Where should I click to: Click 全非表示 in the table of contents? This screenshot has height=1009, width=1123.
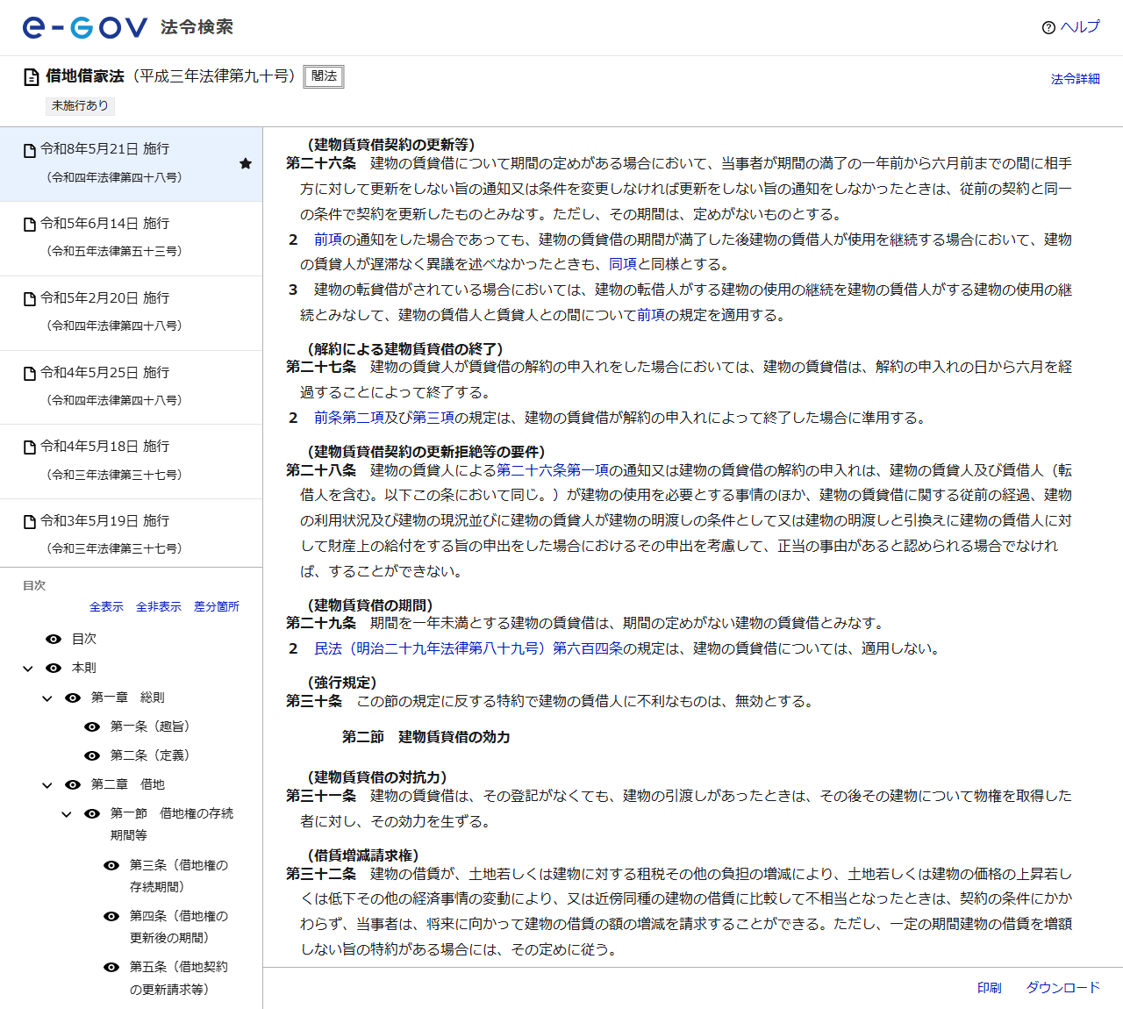point(159,606)
